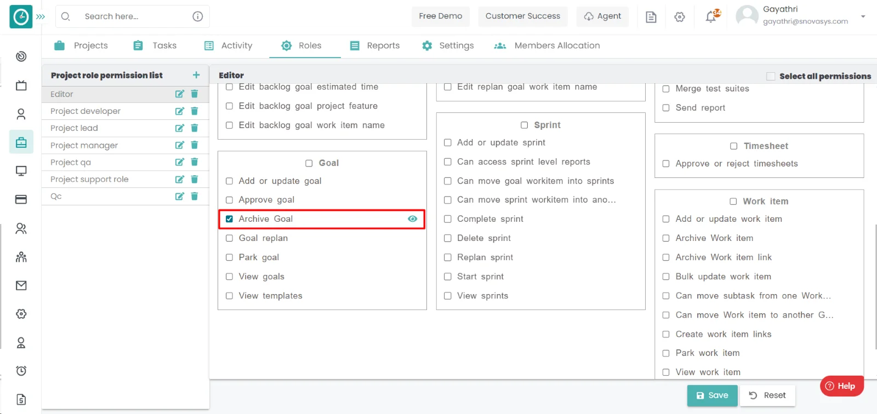The width and height of the screenshot is (877, 414).
Task: Open the header settings gear icon
Action: [x=680, y=17]
